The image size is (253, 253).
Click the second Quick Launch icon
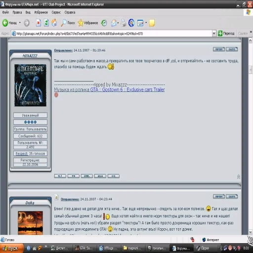click(34, 248)
